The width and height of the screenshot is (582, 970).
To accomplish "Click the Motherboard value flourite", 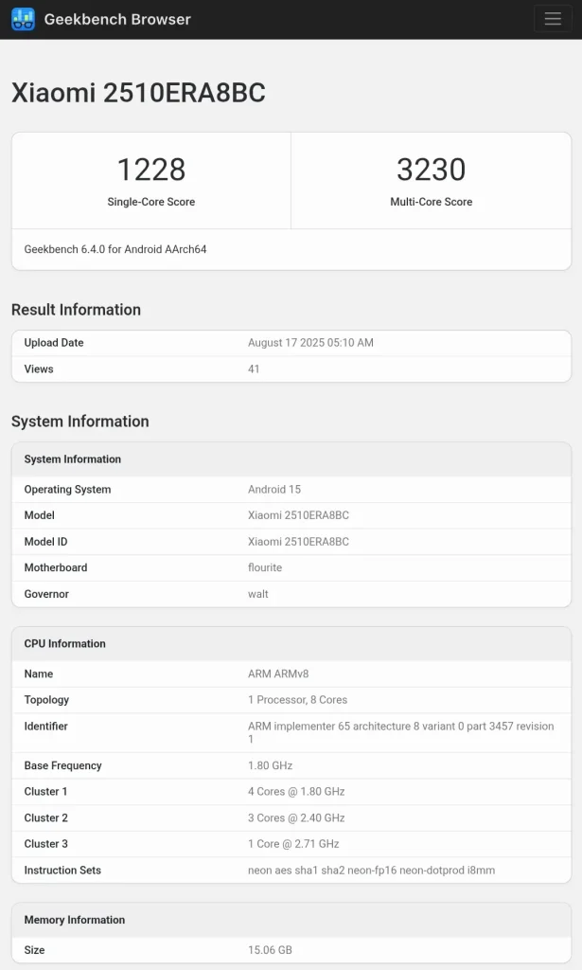I will pos(265,568).
